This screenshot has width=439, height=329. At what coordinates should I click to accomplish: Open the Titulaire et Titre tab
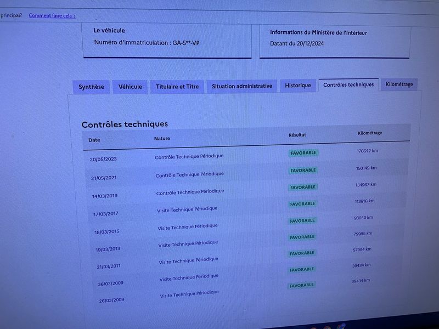pos(177,87)
